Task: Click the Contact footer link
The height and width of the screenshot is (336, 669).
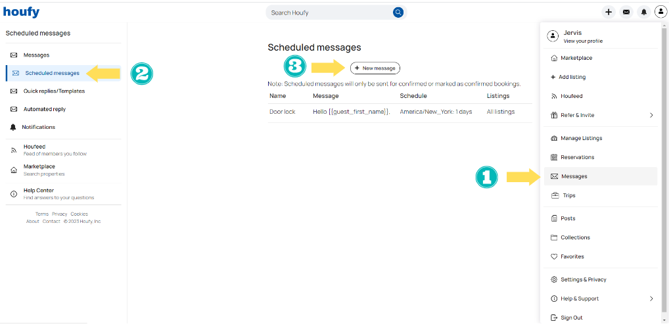Action: point(51,222)
